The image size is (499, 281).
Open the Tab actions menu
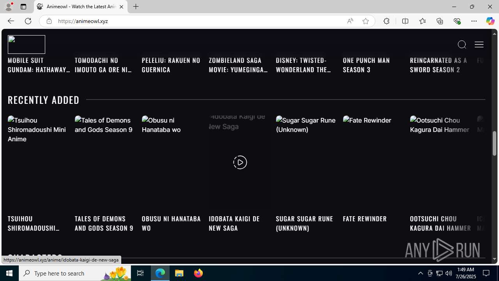coord(23,7)
